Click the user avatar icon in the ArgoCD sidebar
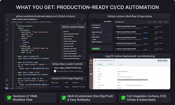Viewport: 175px width, 105px height. click(91, 74)
